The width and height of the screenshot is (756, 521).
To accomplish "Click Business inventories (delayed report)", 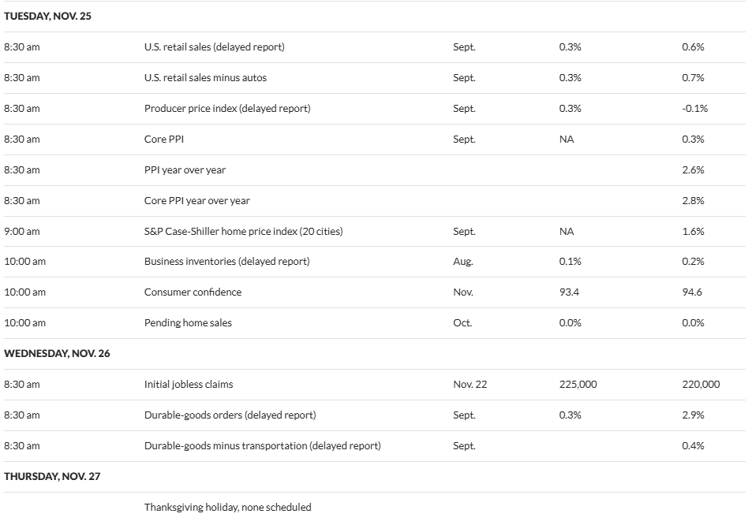I will (x=226, y=262).
